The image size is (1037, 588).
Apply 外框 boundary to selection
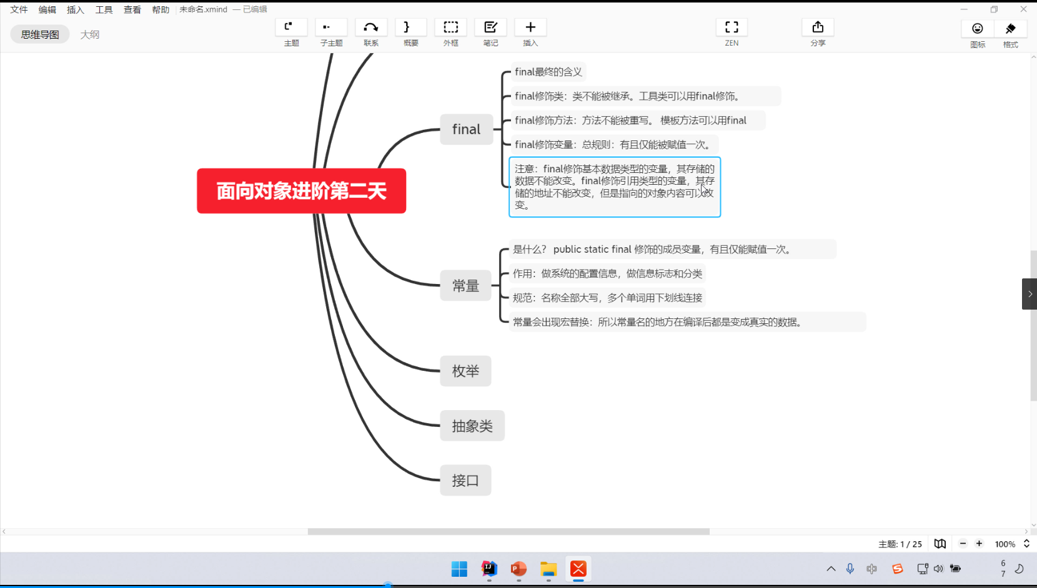coord(450,32)
